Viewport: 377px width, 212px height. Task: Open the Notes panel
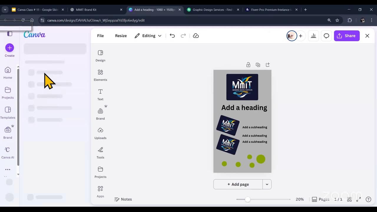(x=123, y=199)
